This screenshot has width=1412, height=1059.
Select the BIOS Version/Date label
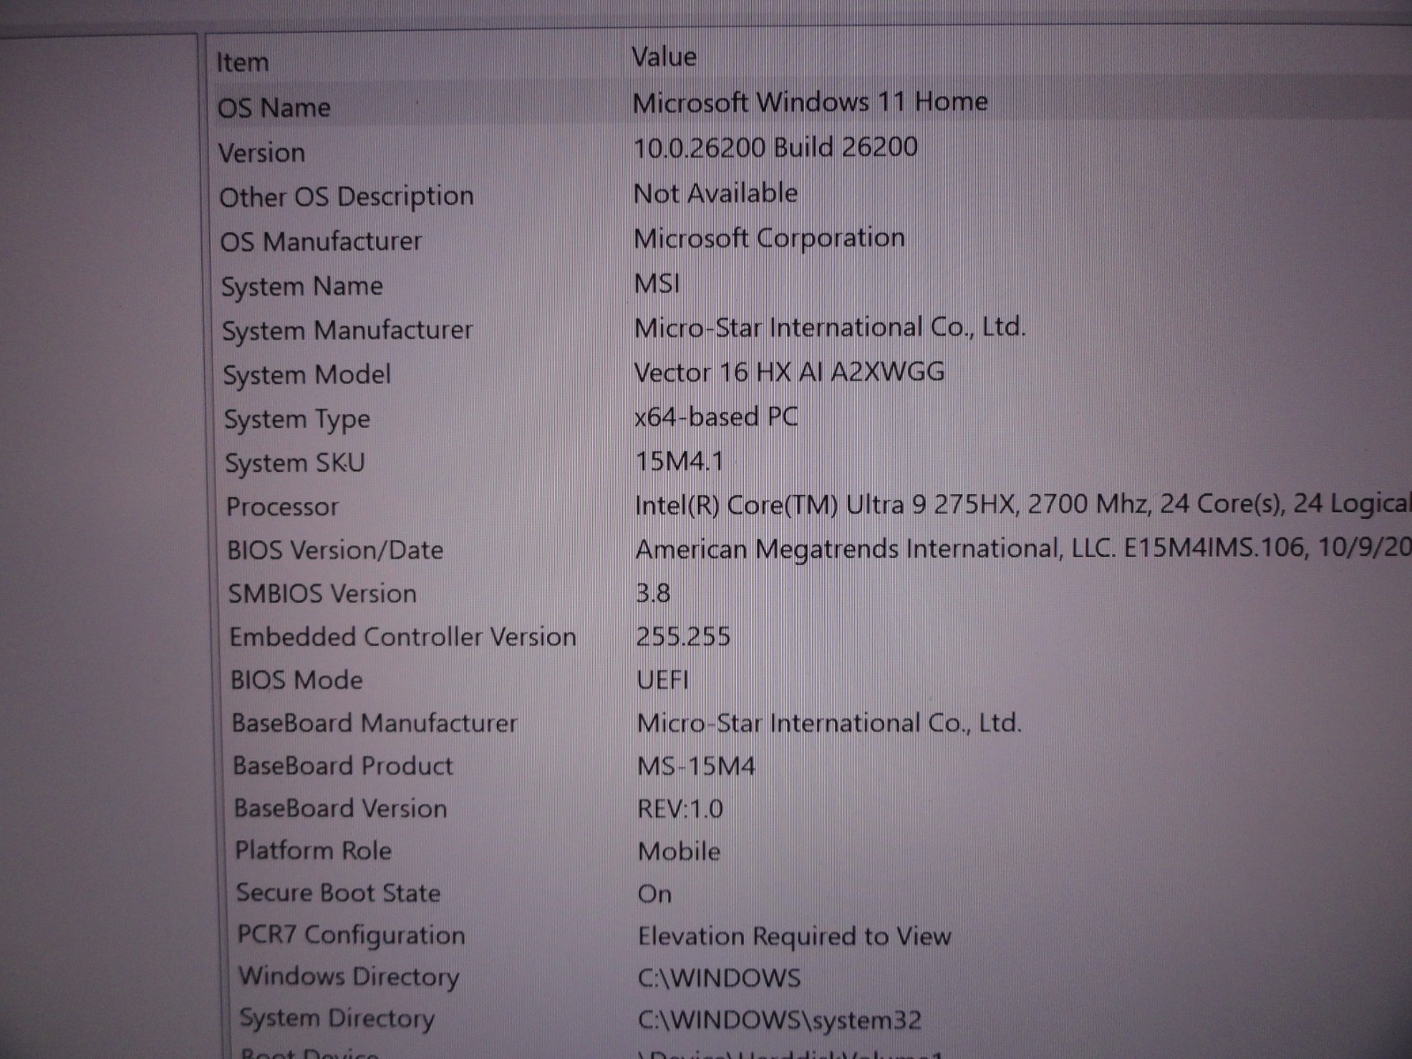tap(335, 550)
